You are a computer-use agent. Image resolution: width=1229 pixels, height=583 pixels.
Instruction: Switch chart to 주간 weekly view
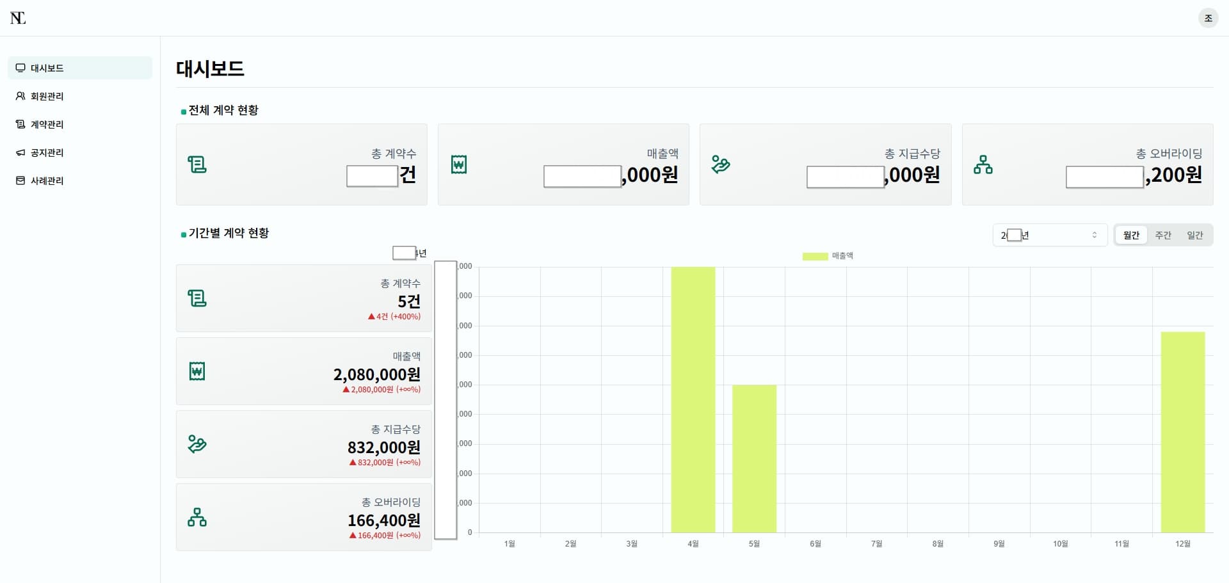[1163, 235]
